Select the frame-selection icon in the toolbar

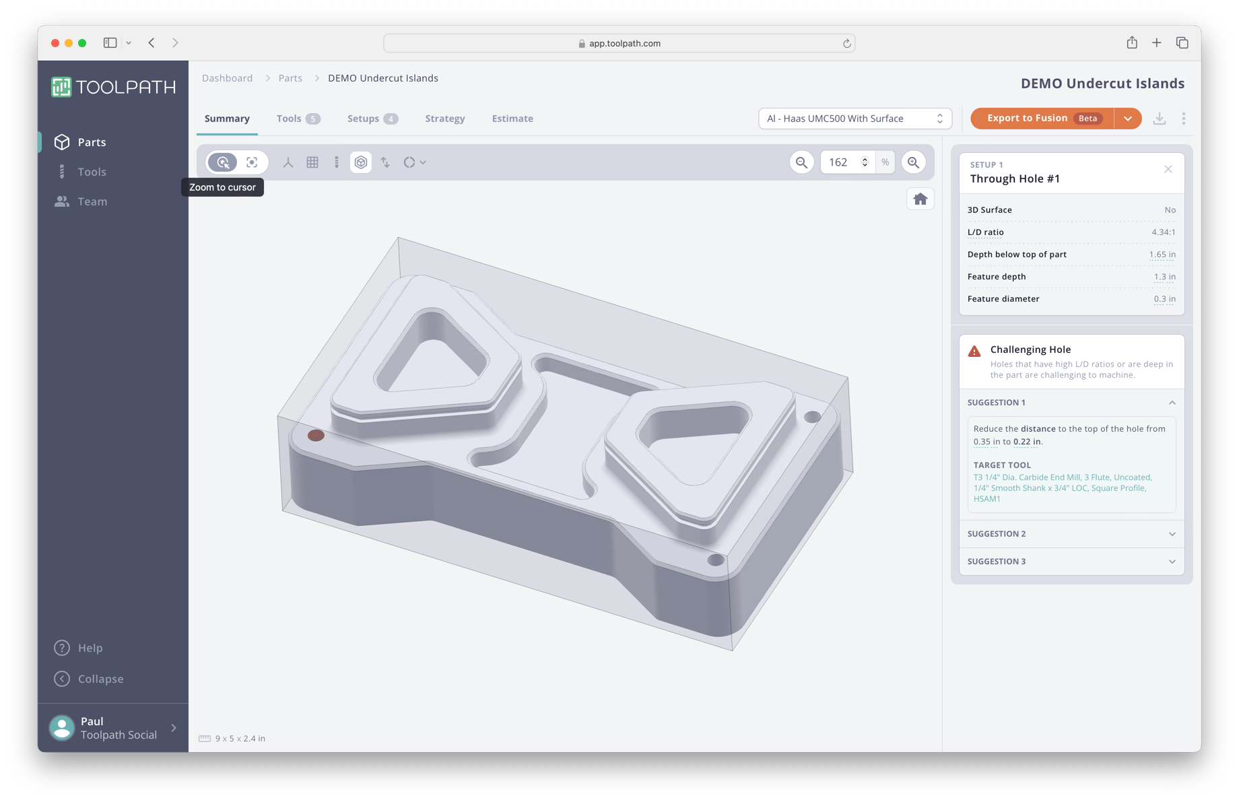252,162
